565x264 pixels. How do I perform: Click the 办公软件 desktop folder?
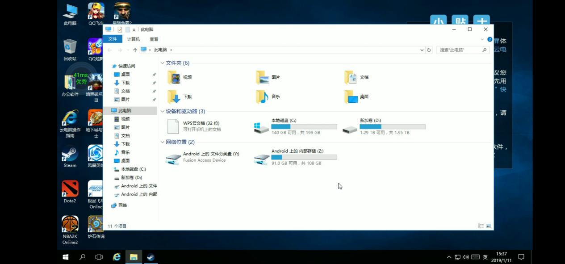click(70, 85)
